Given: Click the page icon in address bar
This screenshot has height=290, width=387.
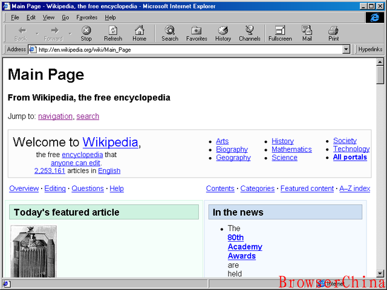Looking at the screenshot, I should click(33, 50).
